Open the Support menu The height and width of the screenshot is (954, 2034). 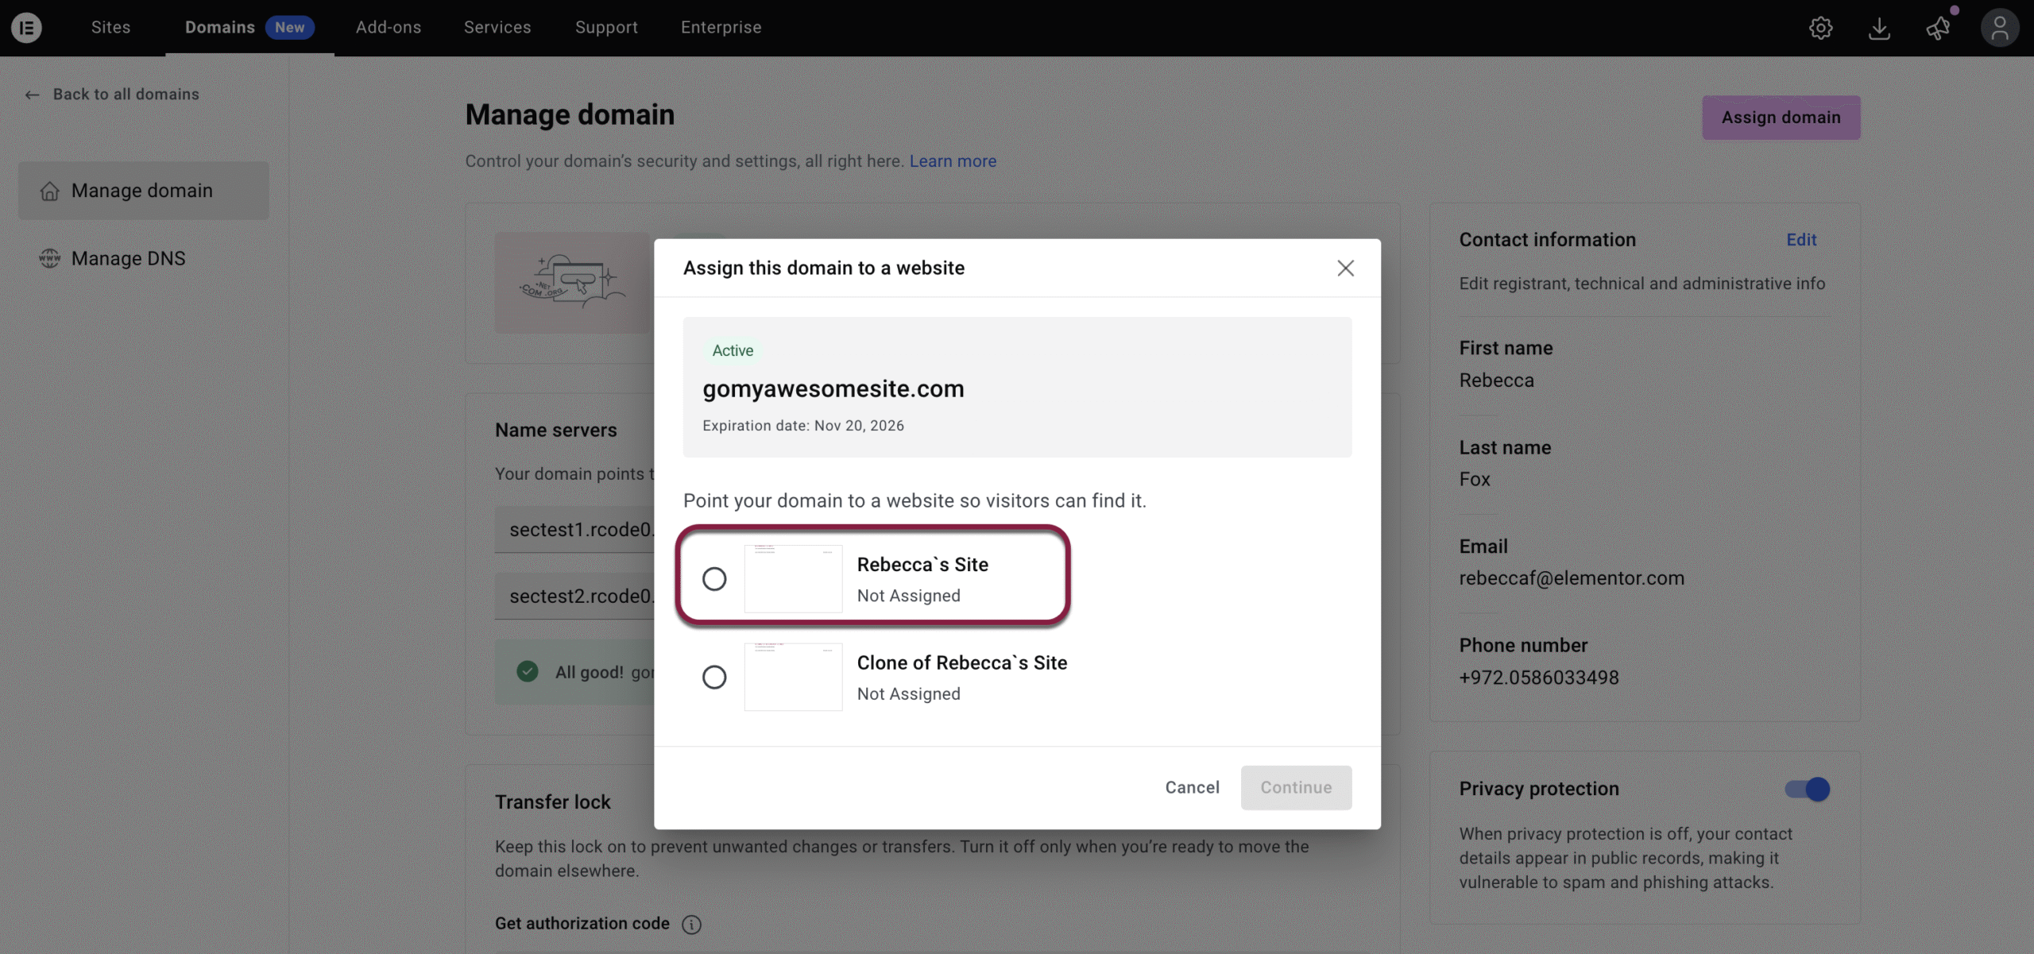pyautogui.click(x=606, y=28)
